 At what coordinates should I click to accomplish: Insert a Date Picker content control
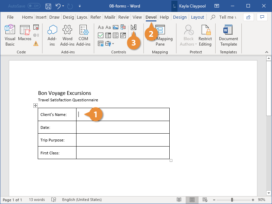[x=123, y=35]
